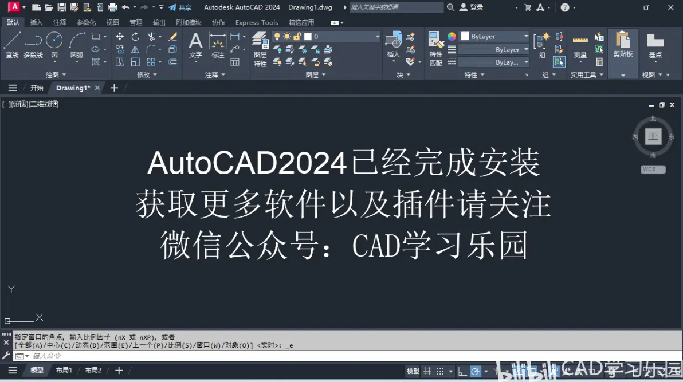Add a new drawing tab with plus
683x382 pixels.
click(114, 88)
